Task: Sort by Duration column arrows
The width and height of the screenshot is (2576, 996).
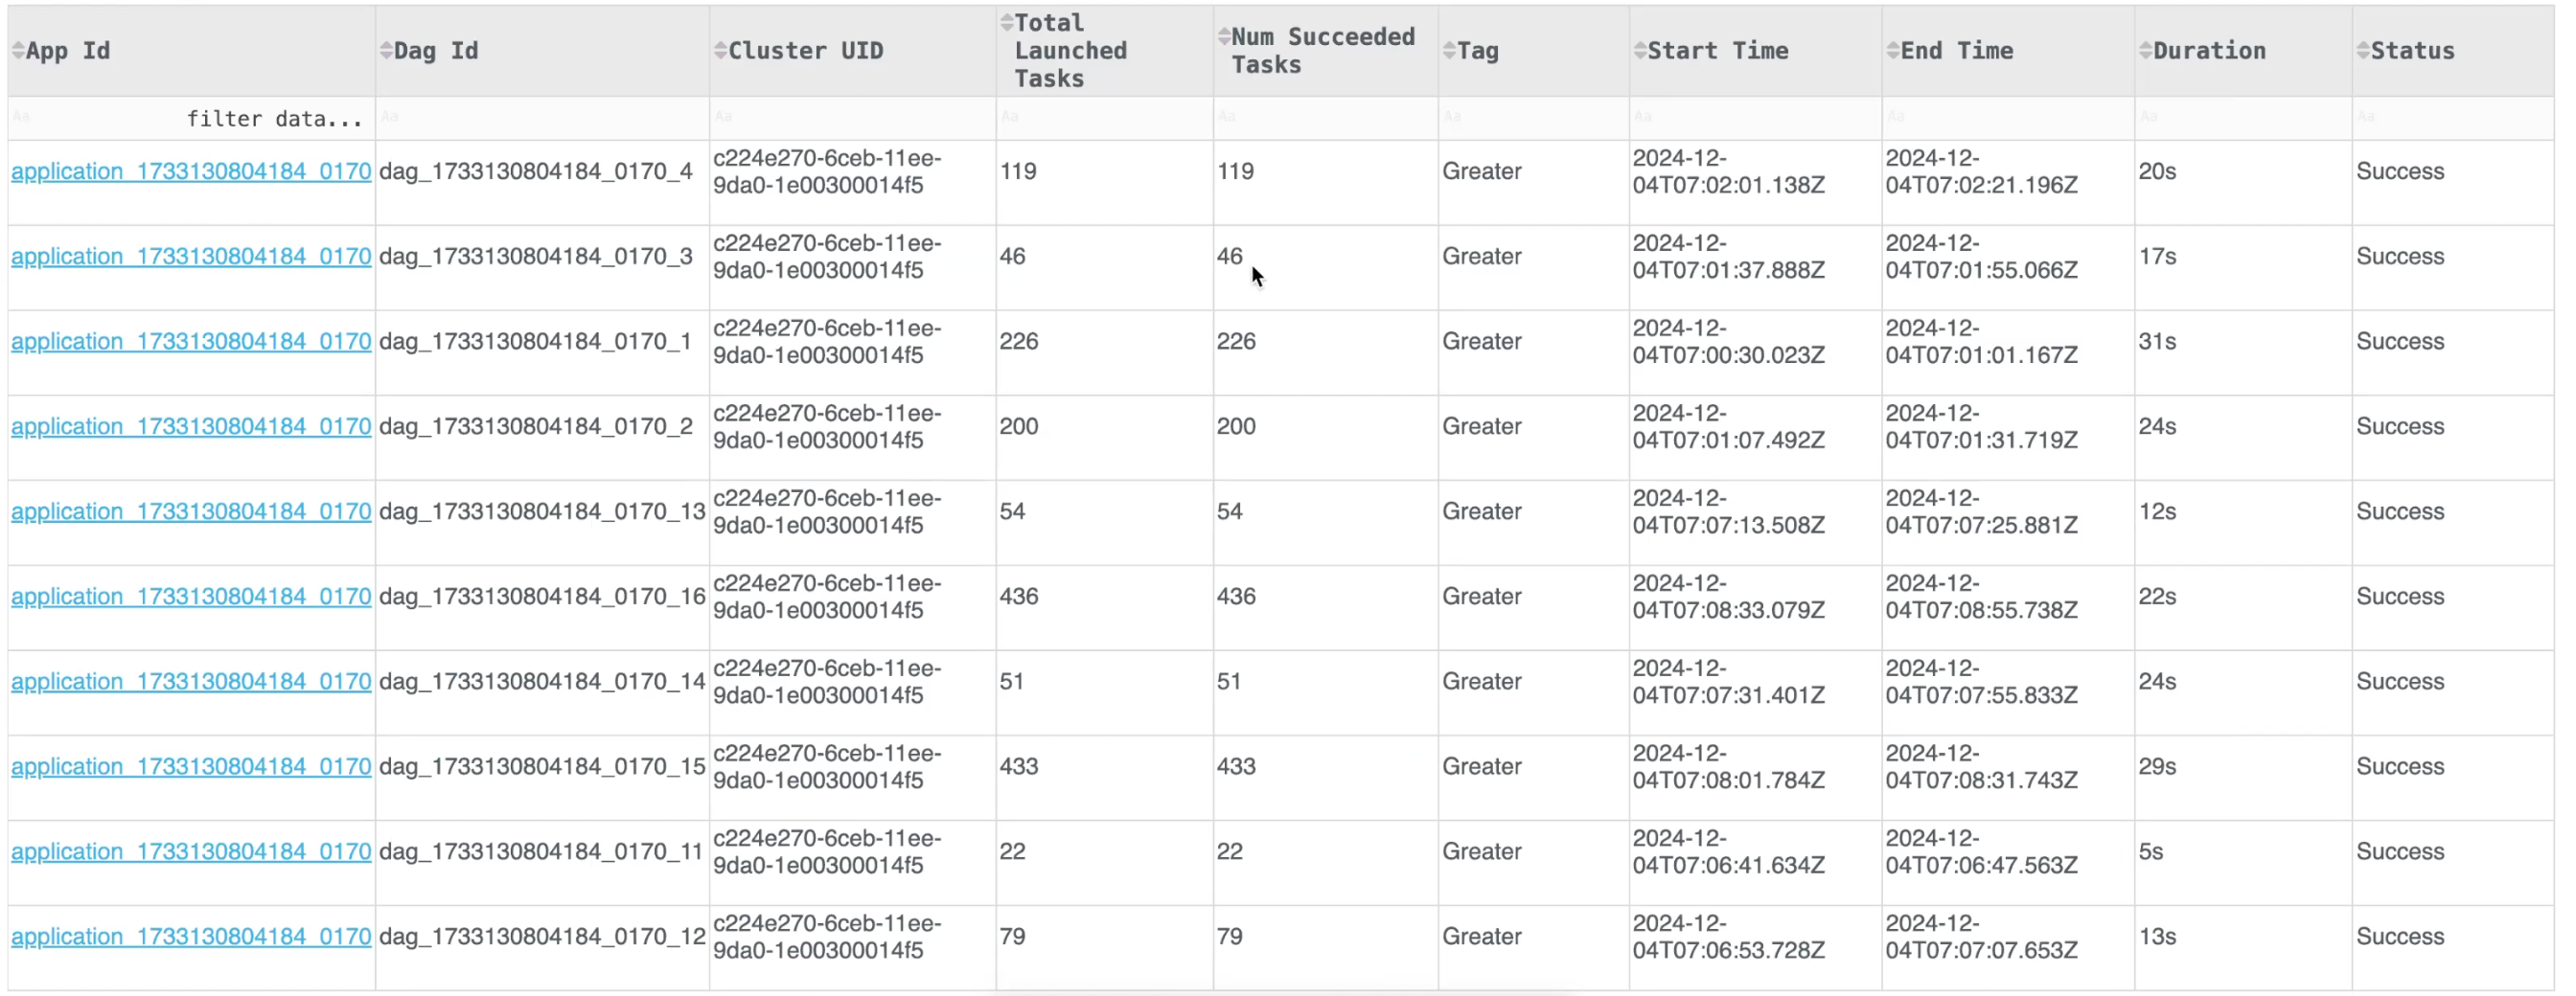Action: [2145, 51]
